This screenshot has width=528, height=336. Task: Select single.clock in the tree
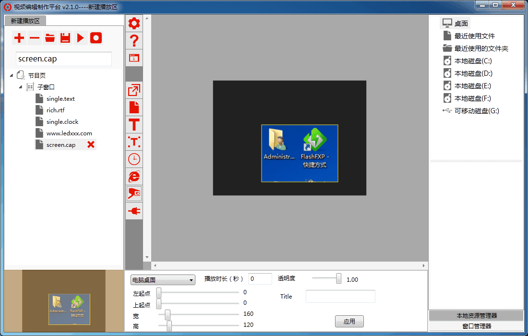62,121
